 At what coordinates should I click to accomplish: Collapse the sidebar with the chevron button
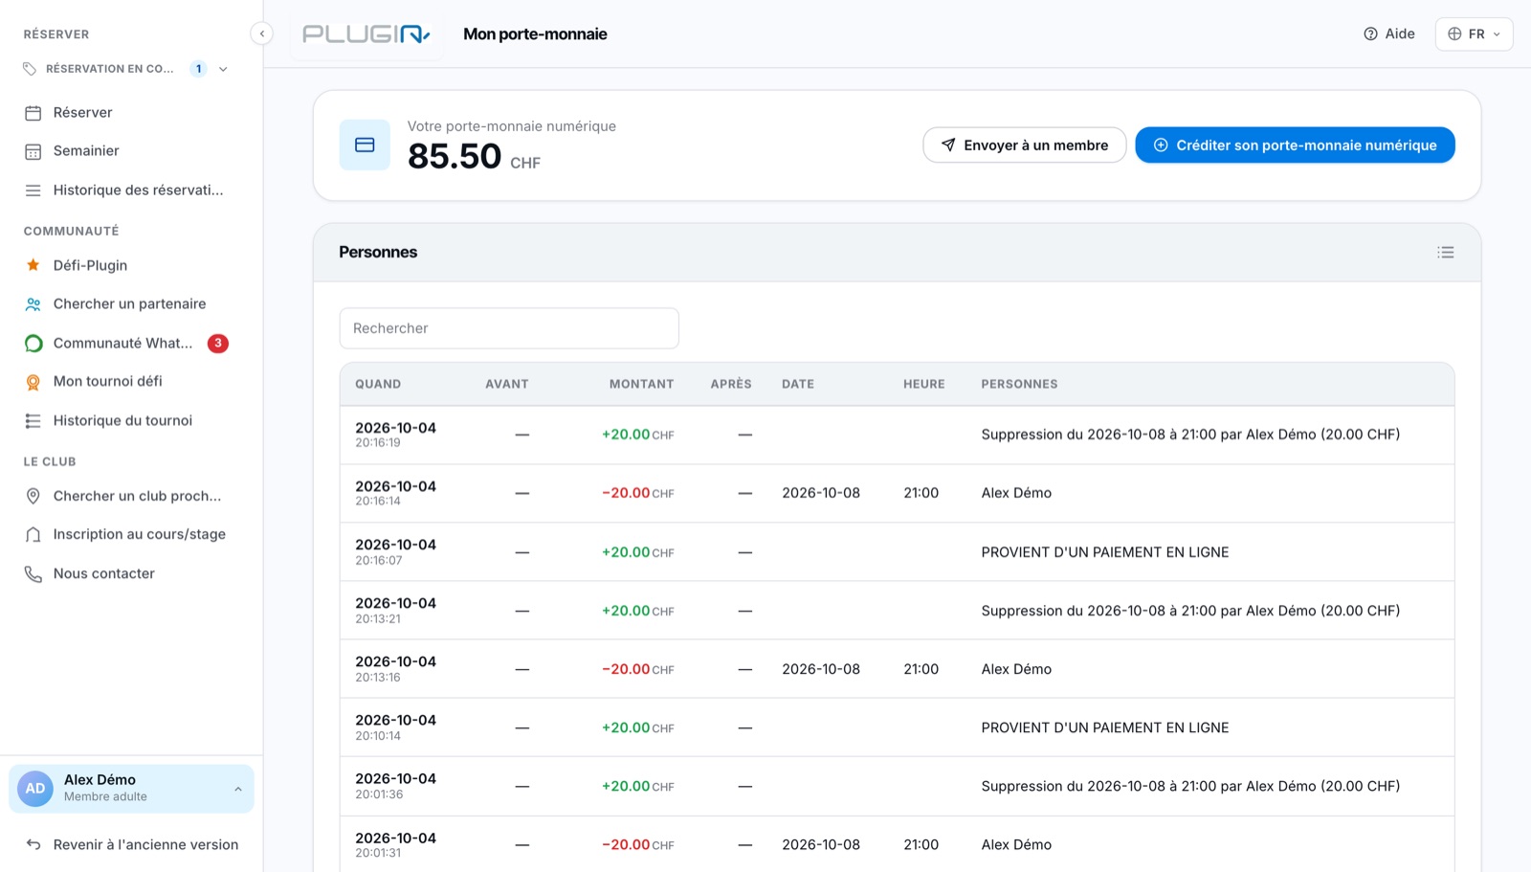click(x=261, y=34)
